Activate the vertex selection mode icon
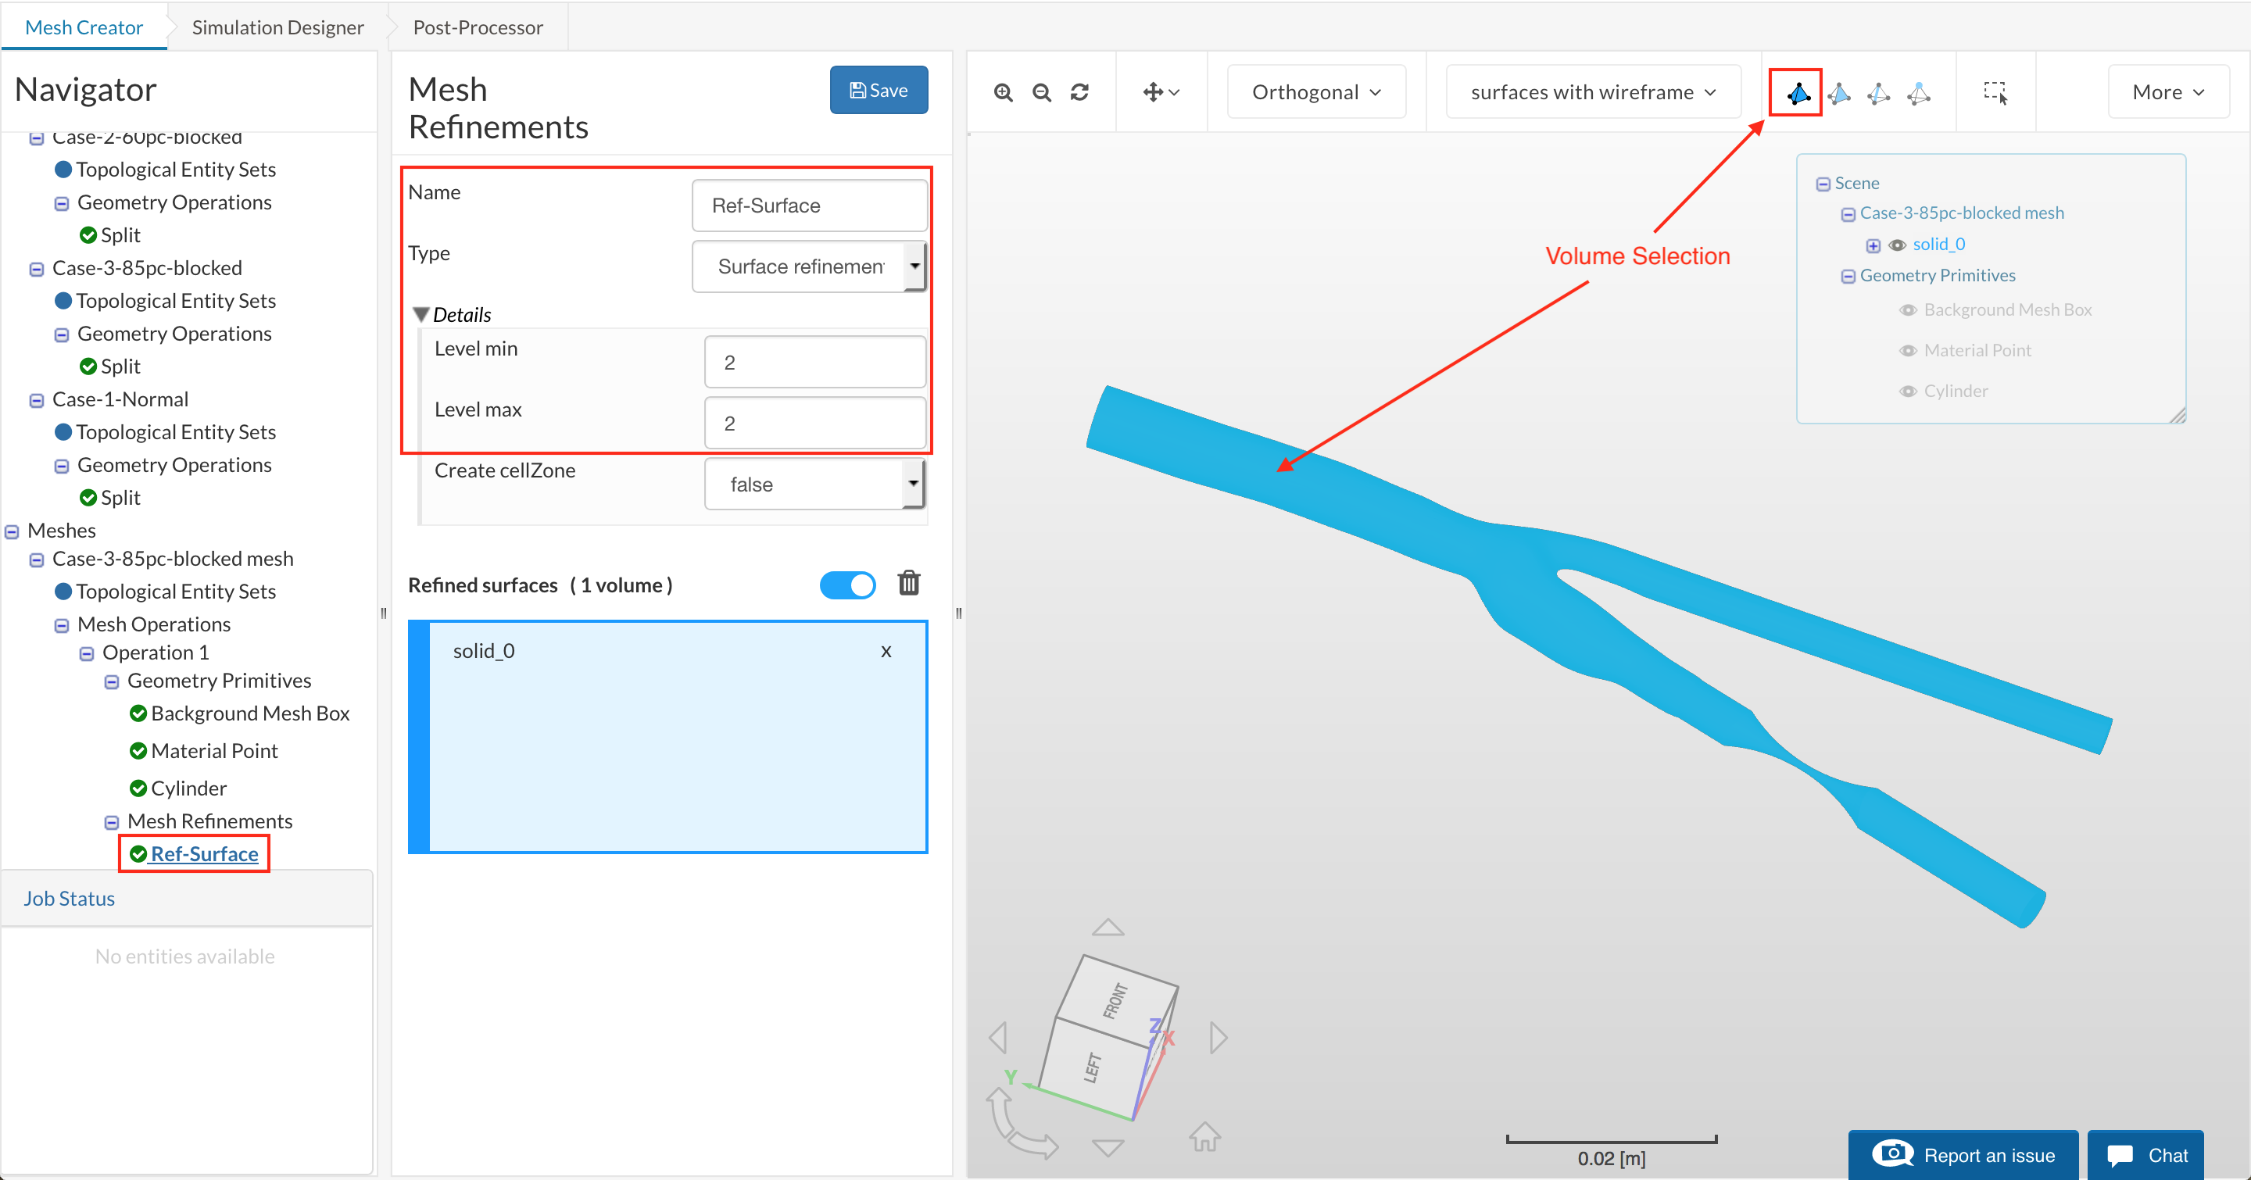Screen dimensions: 2251x1180 (x=1918, y=92)
